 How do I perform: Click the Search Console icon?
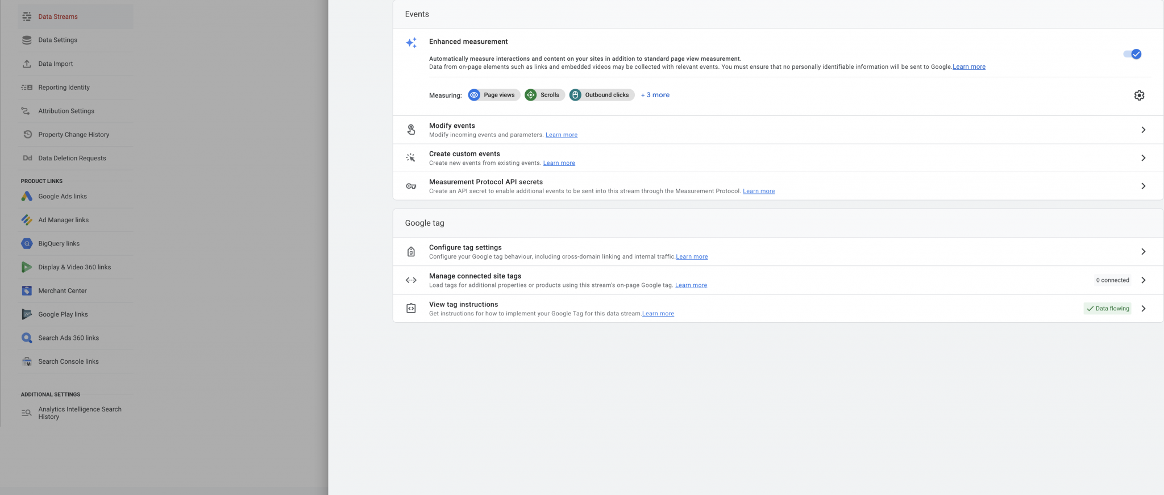(27, 361)
